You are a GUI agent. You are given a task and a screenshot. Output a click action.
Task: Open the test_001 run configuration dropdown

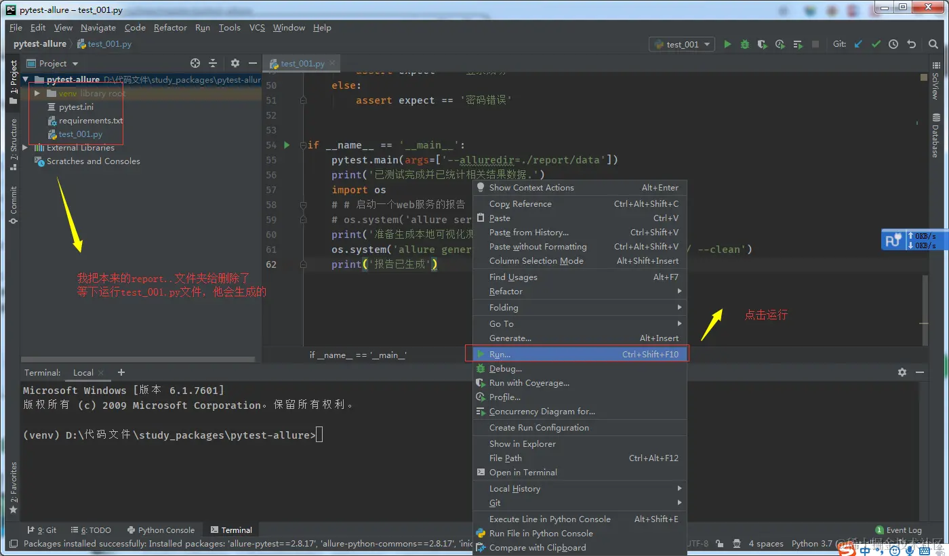683,44
